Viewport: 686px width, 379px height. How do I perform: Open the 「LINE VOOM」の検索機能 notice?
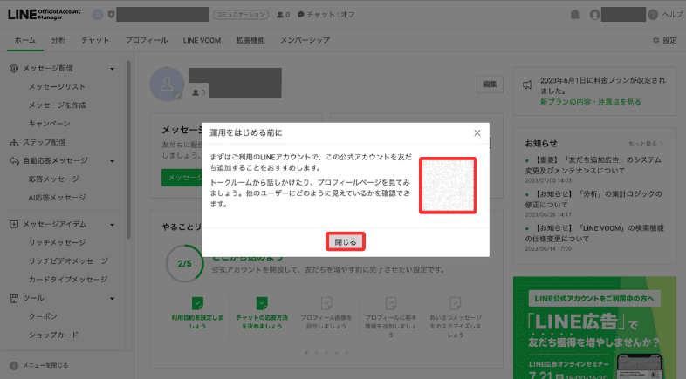click(x=594, y=233)
